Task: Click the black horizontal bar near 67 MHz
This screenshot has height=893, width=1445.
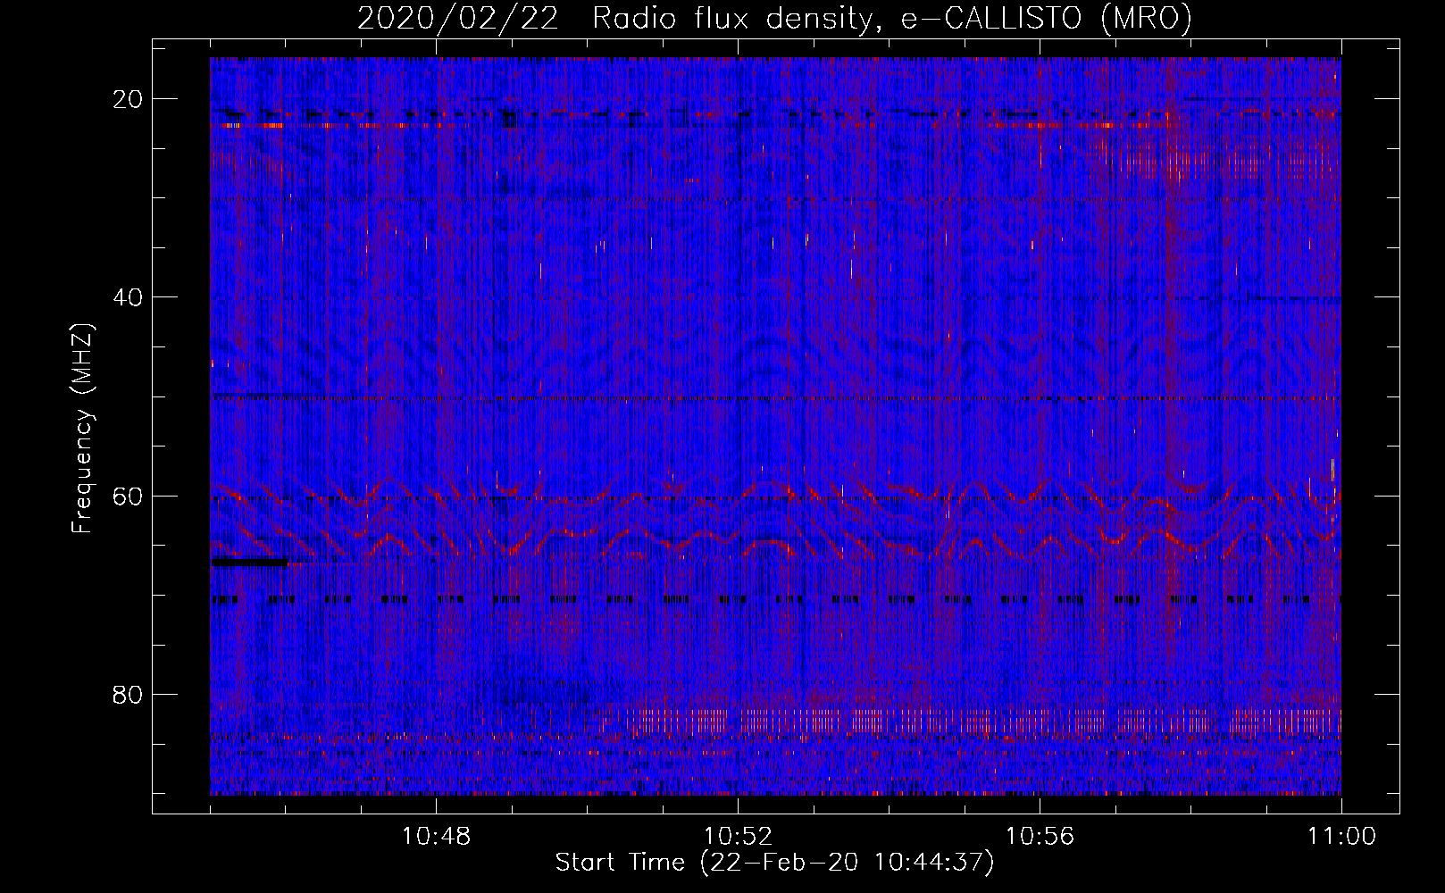Action: (249, 563)
